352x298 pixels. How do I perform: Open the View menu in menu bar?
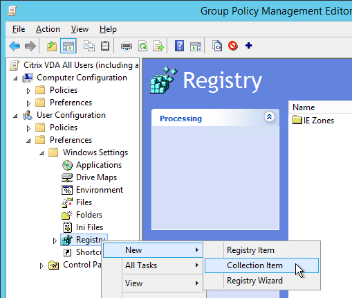point(80,29)
